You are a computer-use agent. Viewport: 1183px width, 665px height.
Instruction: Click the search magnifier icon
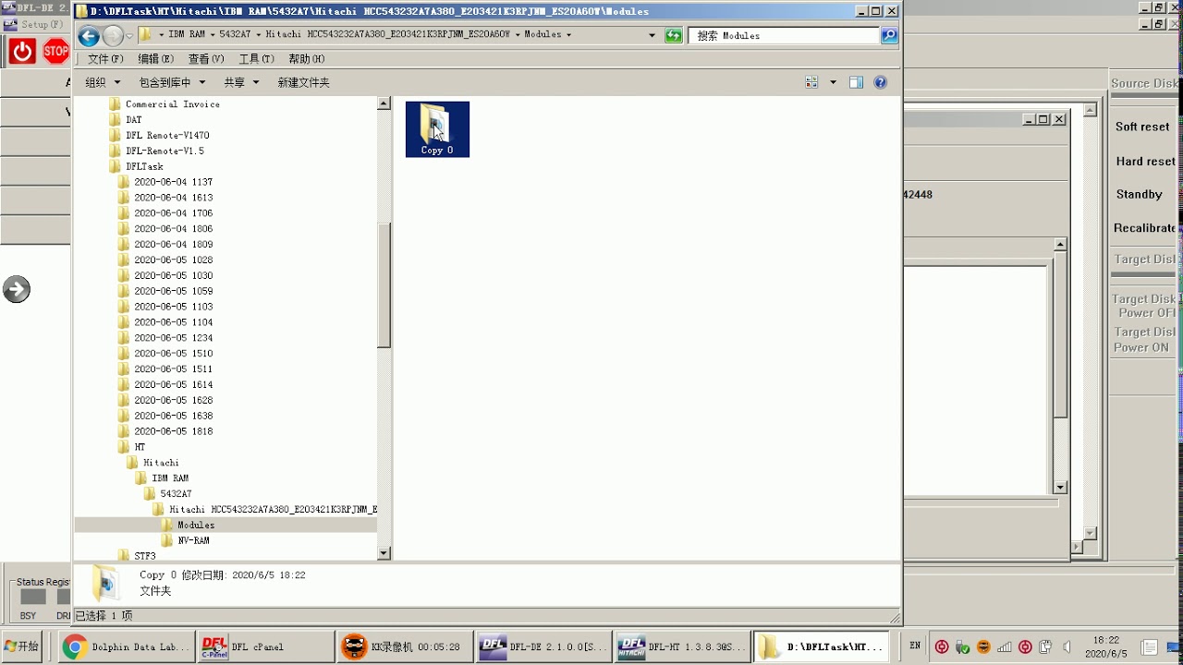pyautogui.click(x=889, y=35)
